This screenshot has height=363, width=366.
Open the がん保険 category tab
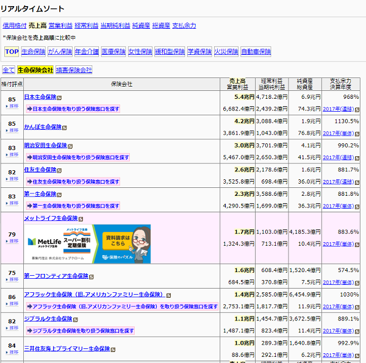(x=60, y=52)
